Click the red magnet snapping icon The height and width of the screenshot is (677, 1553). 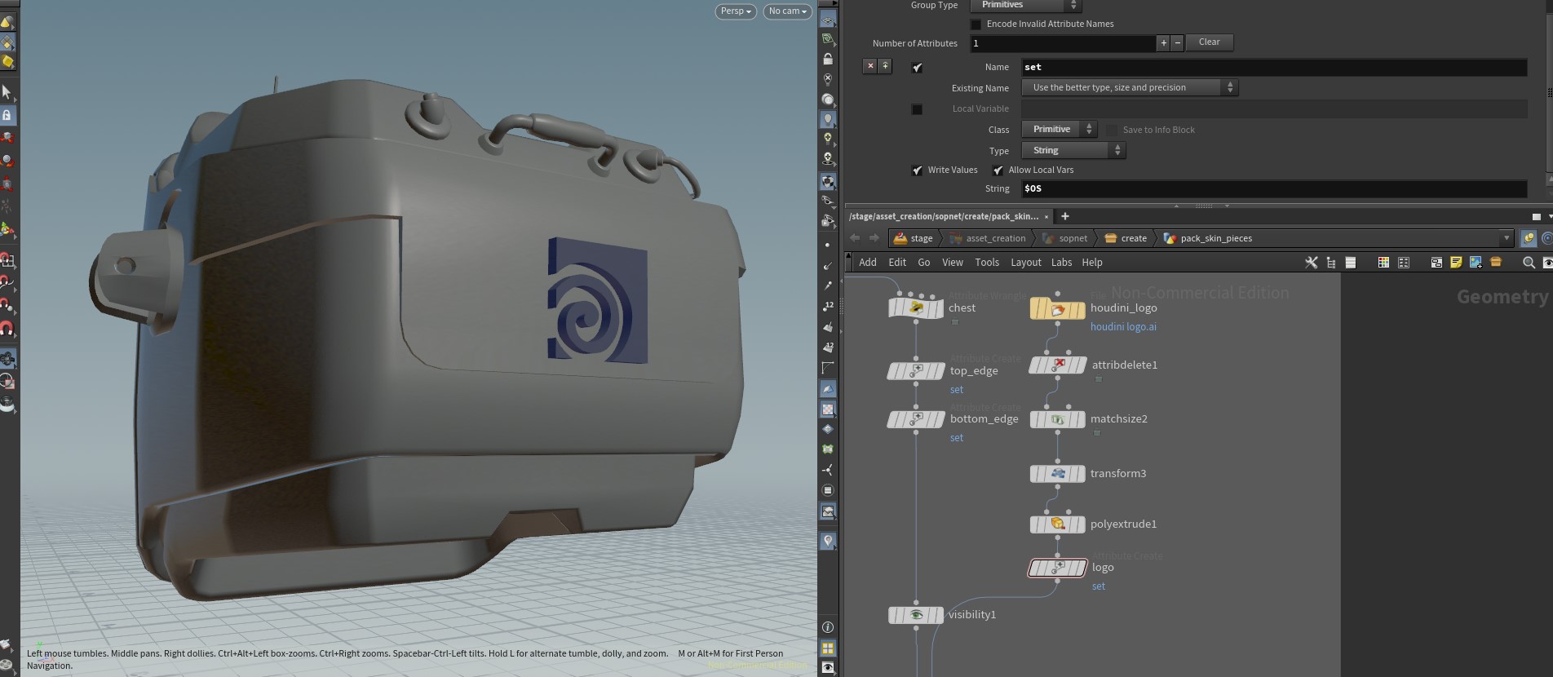[x=7, y=329]
